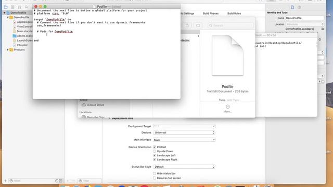Toggle the Landscape Left checkbox
333x187 pixels.
click(x=155, y=155)
